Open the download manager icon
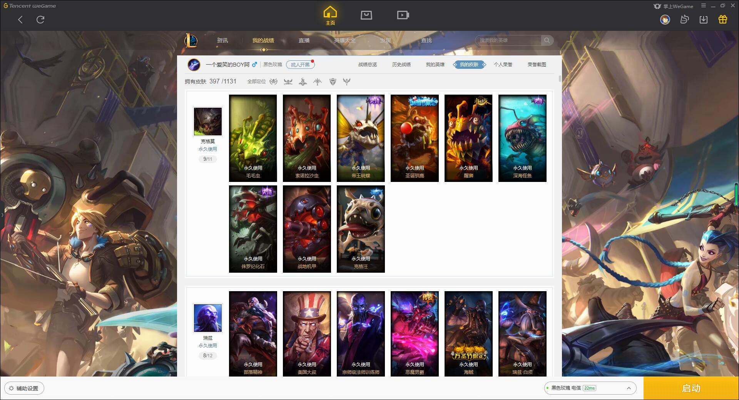The image size is (739, 400). click(704, 19)
